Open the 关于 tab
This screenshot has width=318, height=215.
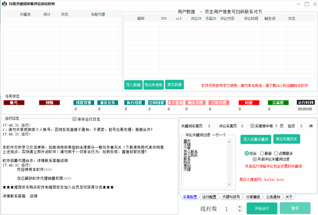click(289, 197)
